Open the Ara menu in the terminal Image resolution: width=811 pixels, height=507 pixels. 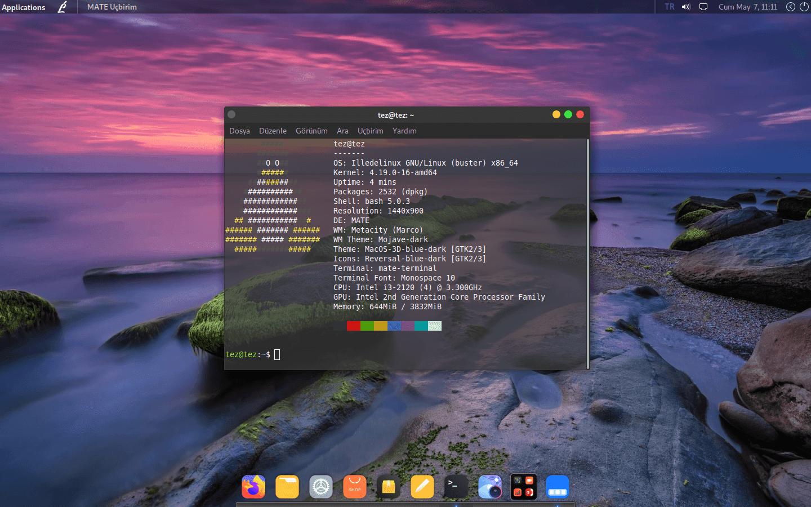coord(342,131)
